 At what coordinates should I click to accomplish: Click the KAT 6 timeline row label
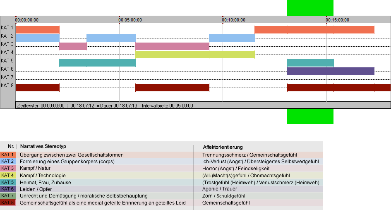coord(7,69)
